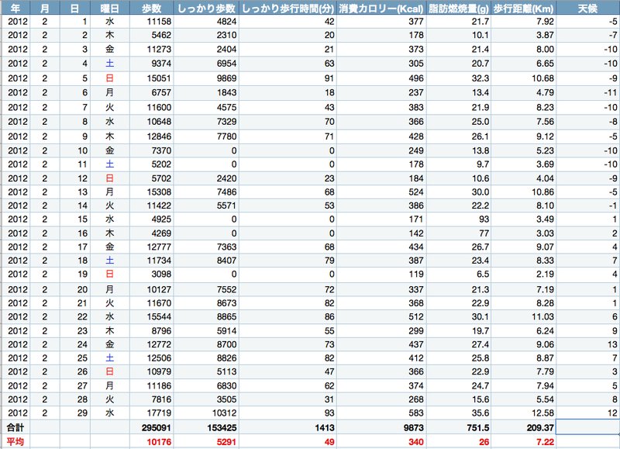The width and height of the screenshot is (620, 449).
Task: Select the red 平均 row label
Action: 15,441
